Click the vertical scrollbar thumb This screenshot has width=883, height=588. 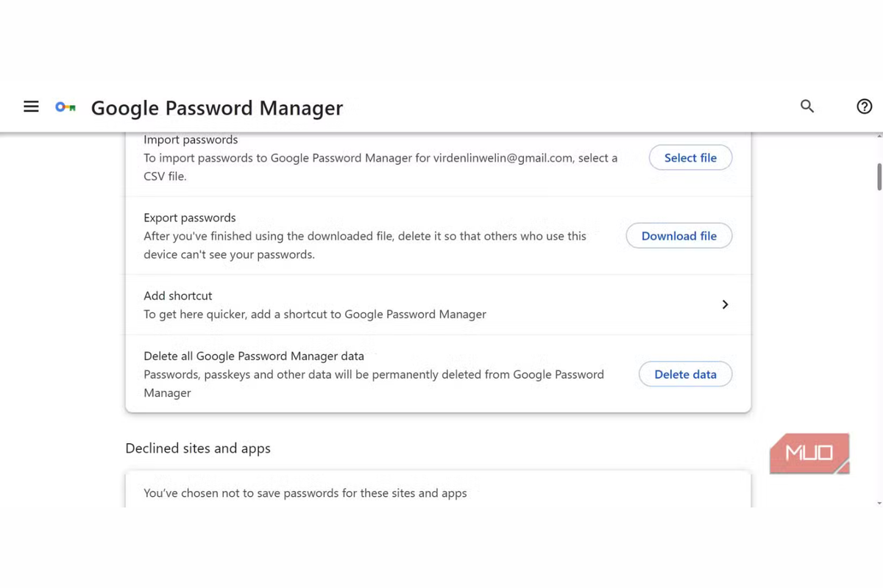click(879, 176)
